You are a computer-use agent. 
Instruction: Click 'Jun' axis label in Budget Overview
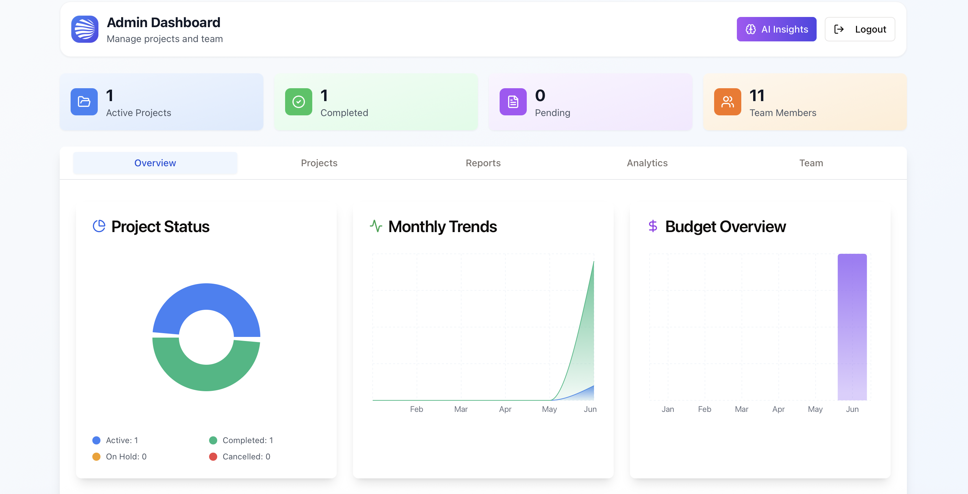[x=852, y=409]
